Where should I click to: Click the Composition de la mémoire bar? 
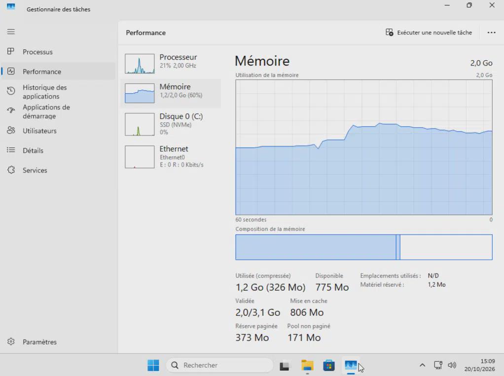[364, 247]
